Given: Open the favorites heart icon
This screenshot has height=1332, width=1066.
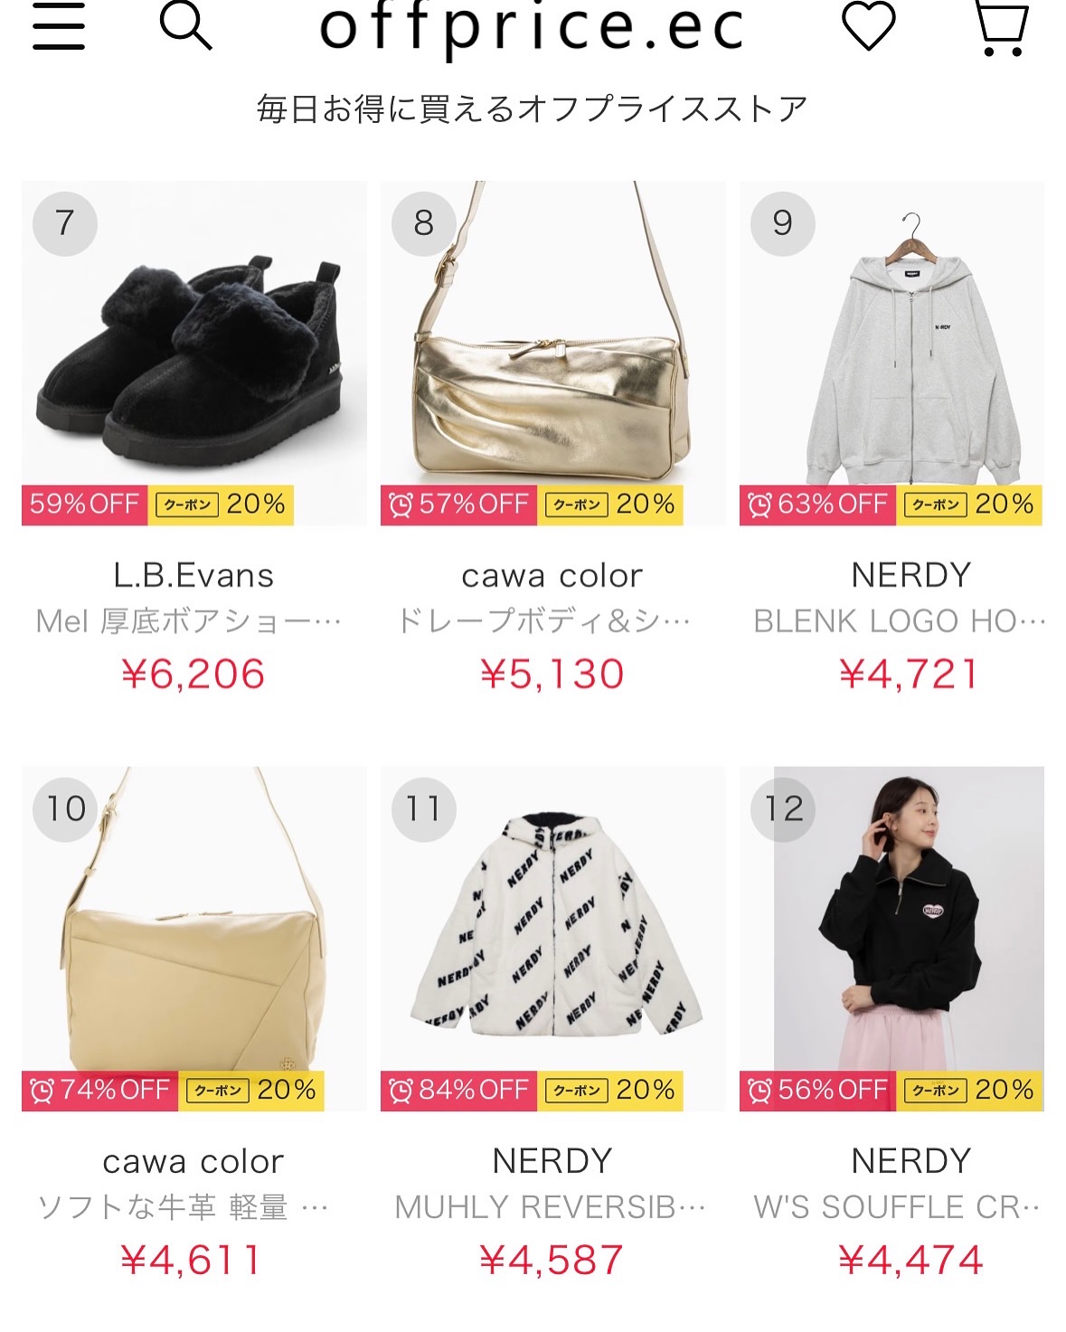Looking at the screenshot, I should click(869, 25).
